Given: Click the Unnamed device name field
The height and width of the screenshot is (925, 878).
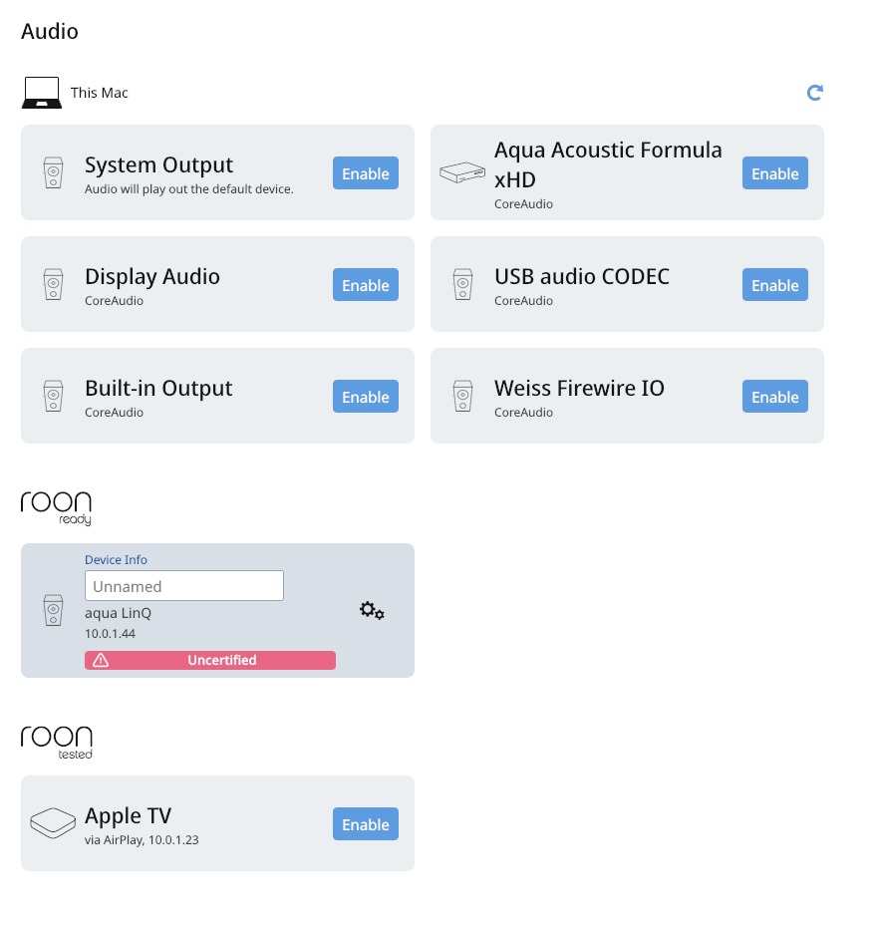Looking at the screenshot, I should [184, 586].
